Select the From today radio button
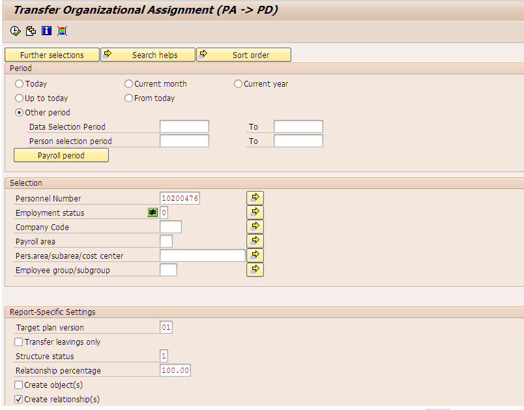Screen dimensions: 524x410 pyautogui.click(x=128, y=98)
